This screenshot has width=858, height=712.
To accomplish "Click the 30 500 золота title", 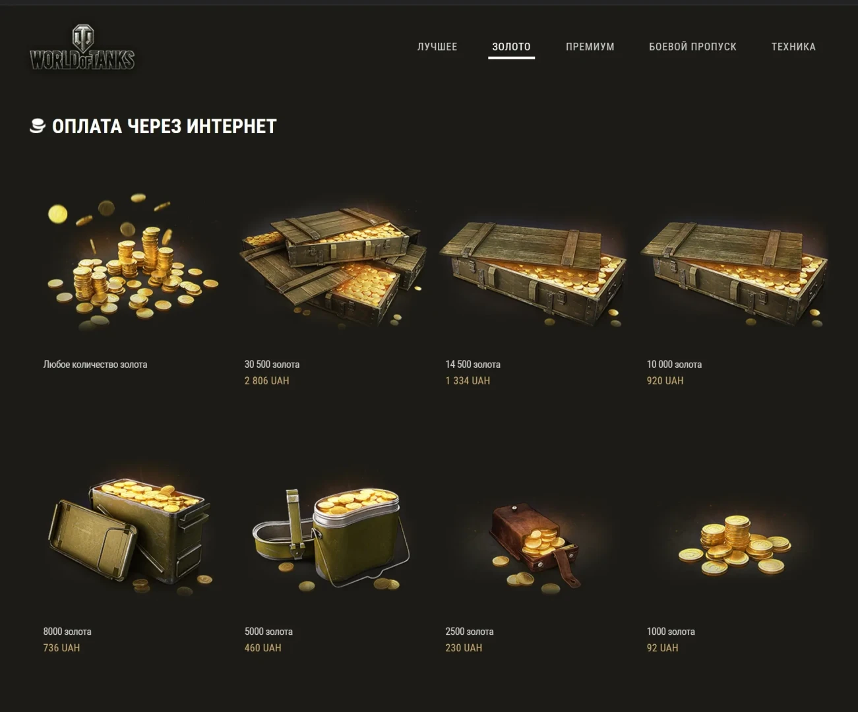I will (x=272, y=365).
